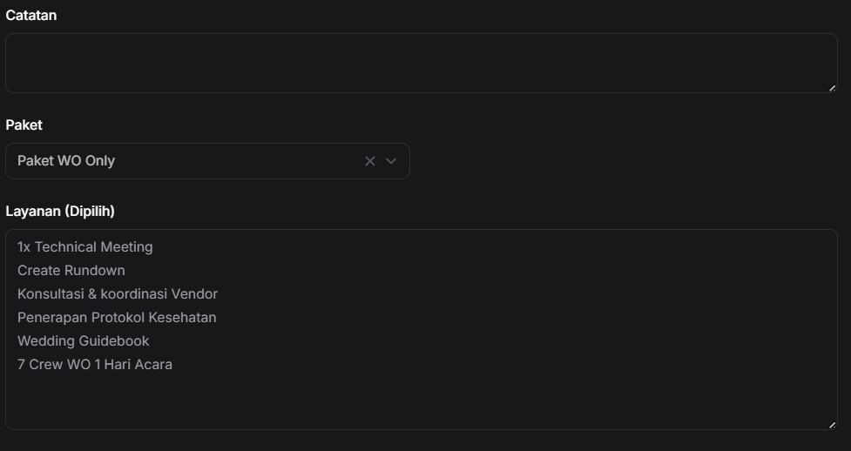This screenshot has width=851, height=451.
Task: Place cursor on Wedding Guidebook line
Action: coord(84,341)
